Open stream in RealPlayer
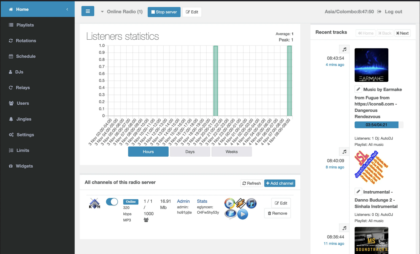 click(x=230, y=214)
